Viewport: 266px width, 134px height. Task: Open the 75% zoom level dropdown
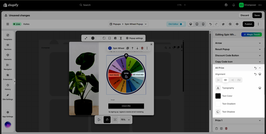(x=125, y=120)
